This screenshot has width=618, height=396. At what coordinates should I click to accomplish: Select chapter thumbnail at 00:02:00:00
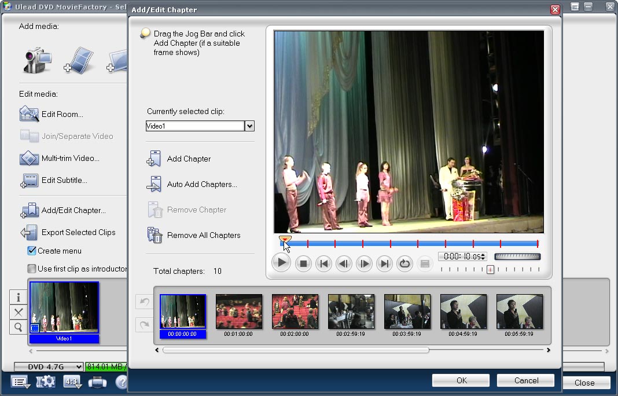(x=295, y=311)
